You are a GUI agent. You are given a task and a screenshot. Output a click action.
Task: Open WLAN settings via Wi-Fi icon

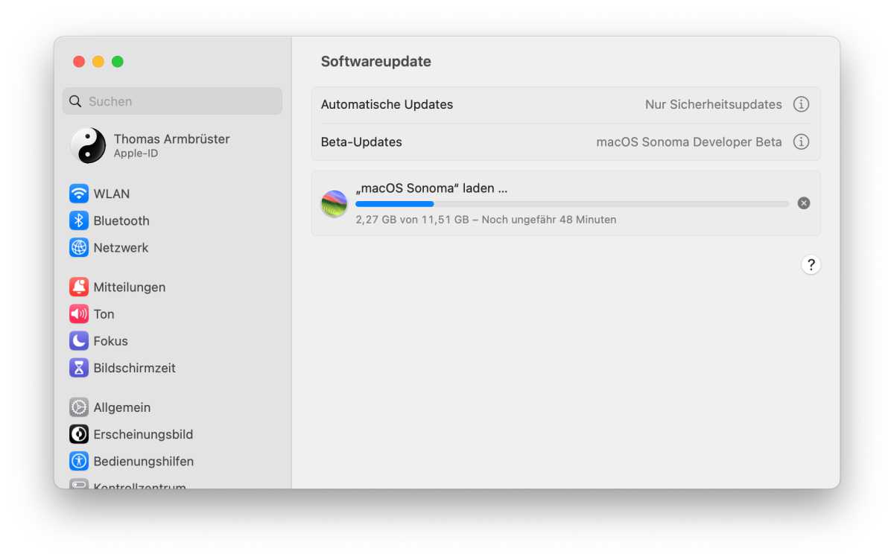79,194
